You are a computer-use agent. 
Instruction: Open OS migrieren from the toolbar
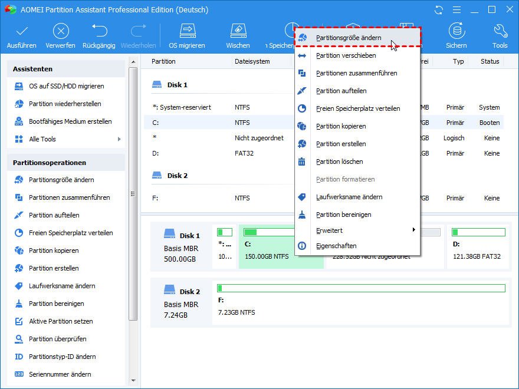point(187,35)
